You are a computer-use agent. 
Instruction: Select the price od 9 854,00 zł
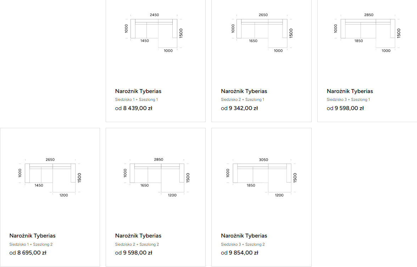[239, 253]
